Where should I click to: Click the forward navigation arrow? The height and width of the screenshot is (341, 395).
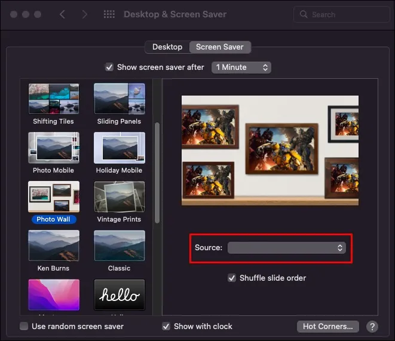click(85, 14)
